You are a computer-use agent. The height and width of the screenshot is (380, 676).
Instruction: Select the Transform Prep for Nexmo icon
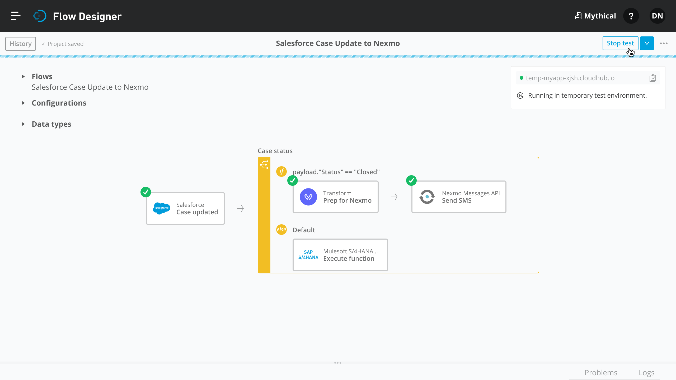pos(308,197)
